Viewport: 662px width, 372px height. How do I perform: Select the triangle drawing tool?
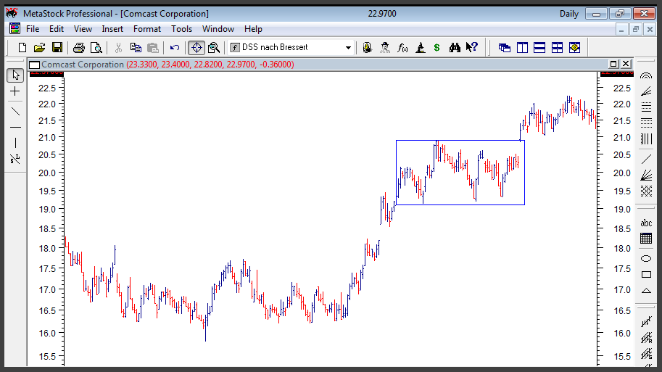[x=646, y=291]
